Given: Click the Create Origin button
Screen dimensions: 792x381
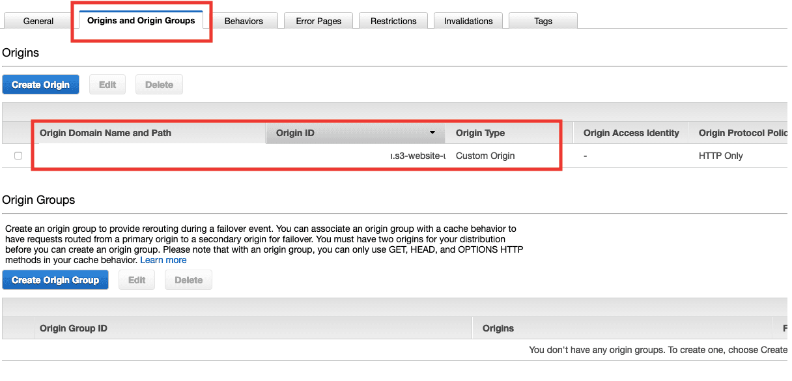Looking at the screenshot, I should pyautogui.click(x=40, y=85).
